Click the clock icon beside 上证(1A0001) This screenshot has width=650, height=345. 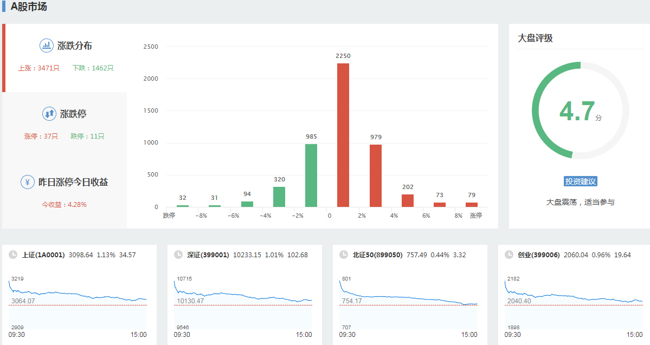click(x=13, y=255)
